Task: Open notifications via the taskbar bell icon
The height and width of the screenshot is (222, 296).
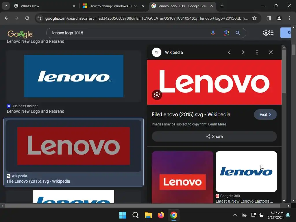Action: (288, 215)
